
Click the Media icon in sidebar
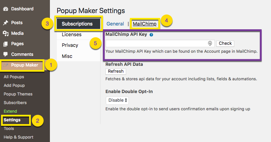click(x=6, y=33)
